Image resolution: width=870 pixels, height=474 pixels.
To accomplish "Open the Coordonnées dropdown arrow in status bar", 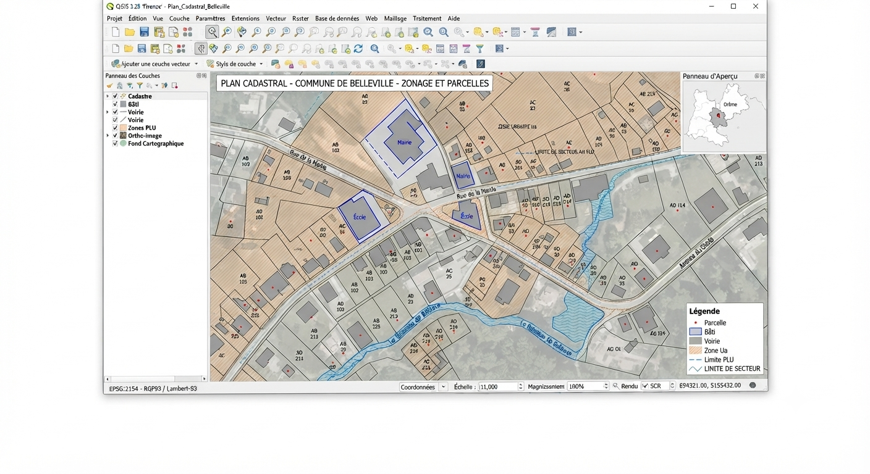I will [443, 386].
